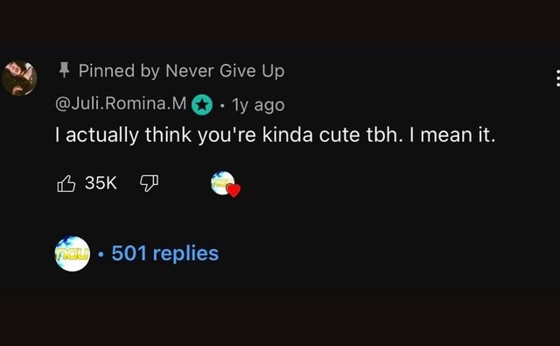Click the gray dot before 1y ago
Screen dimensions: 560x346
[x=222, y=106]
